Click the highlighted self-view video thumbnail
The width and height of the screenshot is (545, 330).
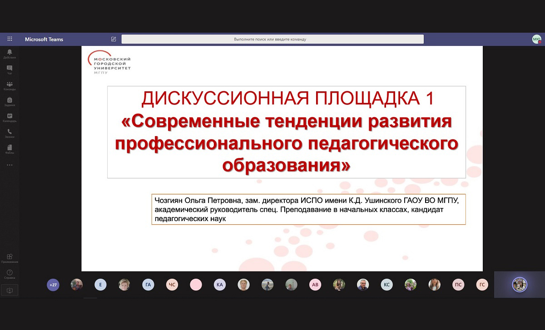tap(519, 285)
